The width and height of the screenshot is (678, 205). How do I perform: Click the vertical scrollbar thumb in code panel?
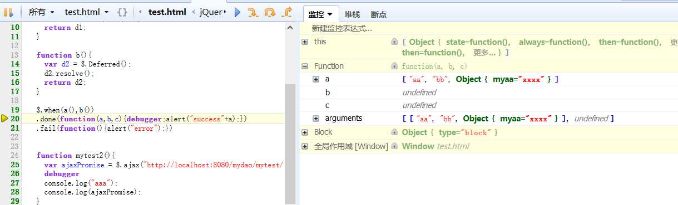coord(290,144)
